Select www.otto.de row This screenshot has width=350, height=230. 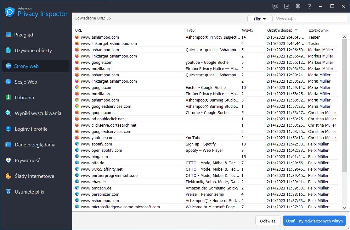[206, 163]
